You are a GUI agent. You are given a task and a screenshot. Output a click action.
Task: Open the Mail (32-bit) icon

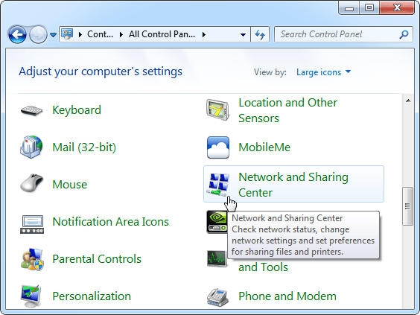[31, 147]
